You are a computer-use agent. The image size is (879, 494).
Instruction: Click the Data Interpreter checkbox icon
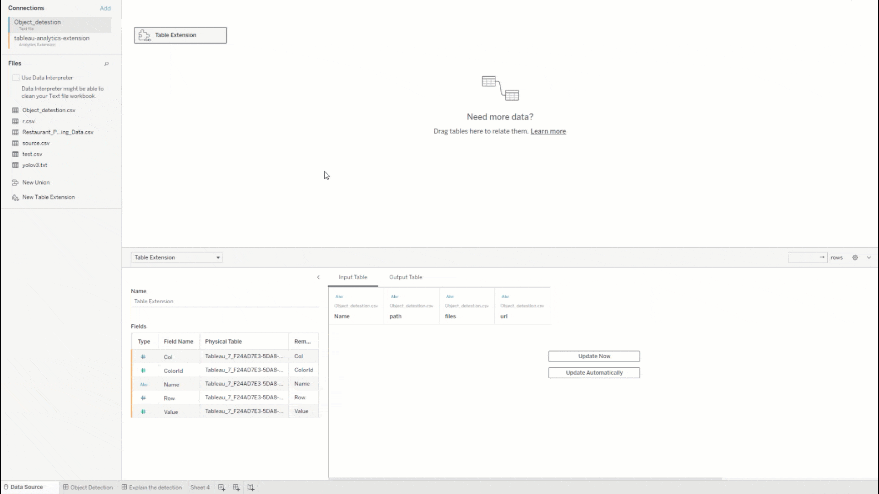coord(16,77)
